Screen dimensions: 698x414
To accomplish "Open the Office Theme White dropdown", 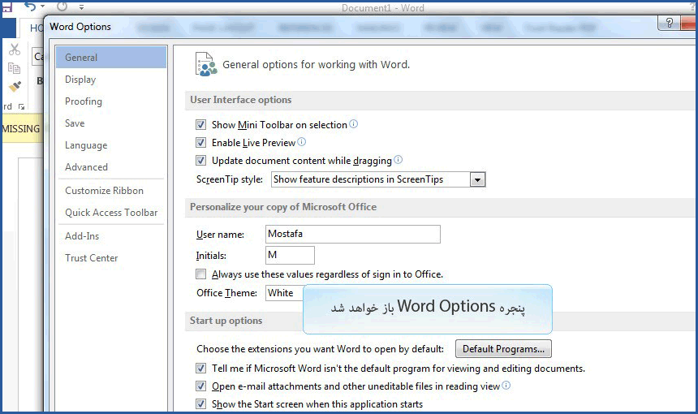I will click(285, 293).
